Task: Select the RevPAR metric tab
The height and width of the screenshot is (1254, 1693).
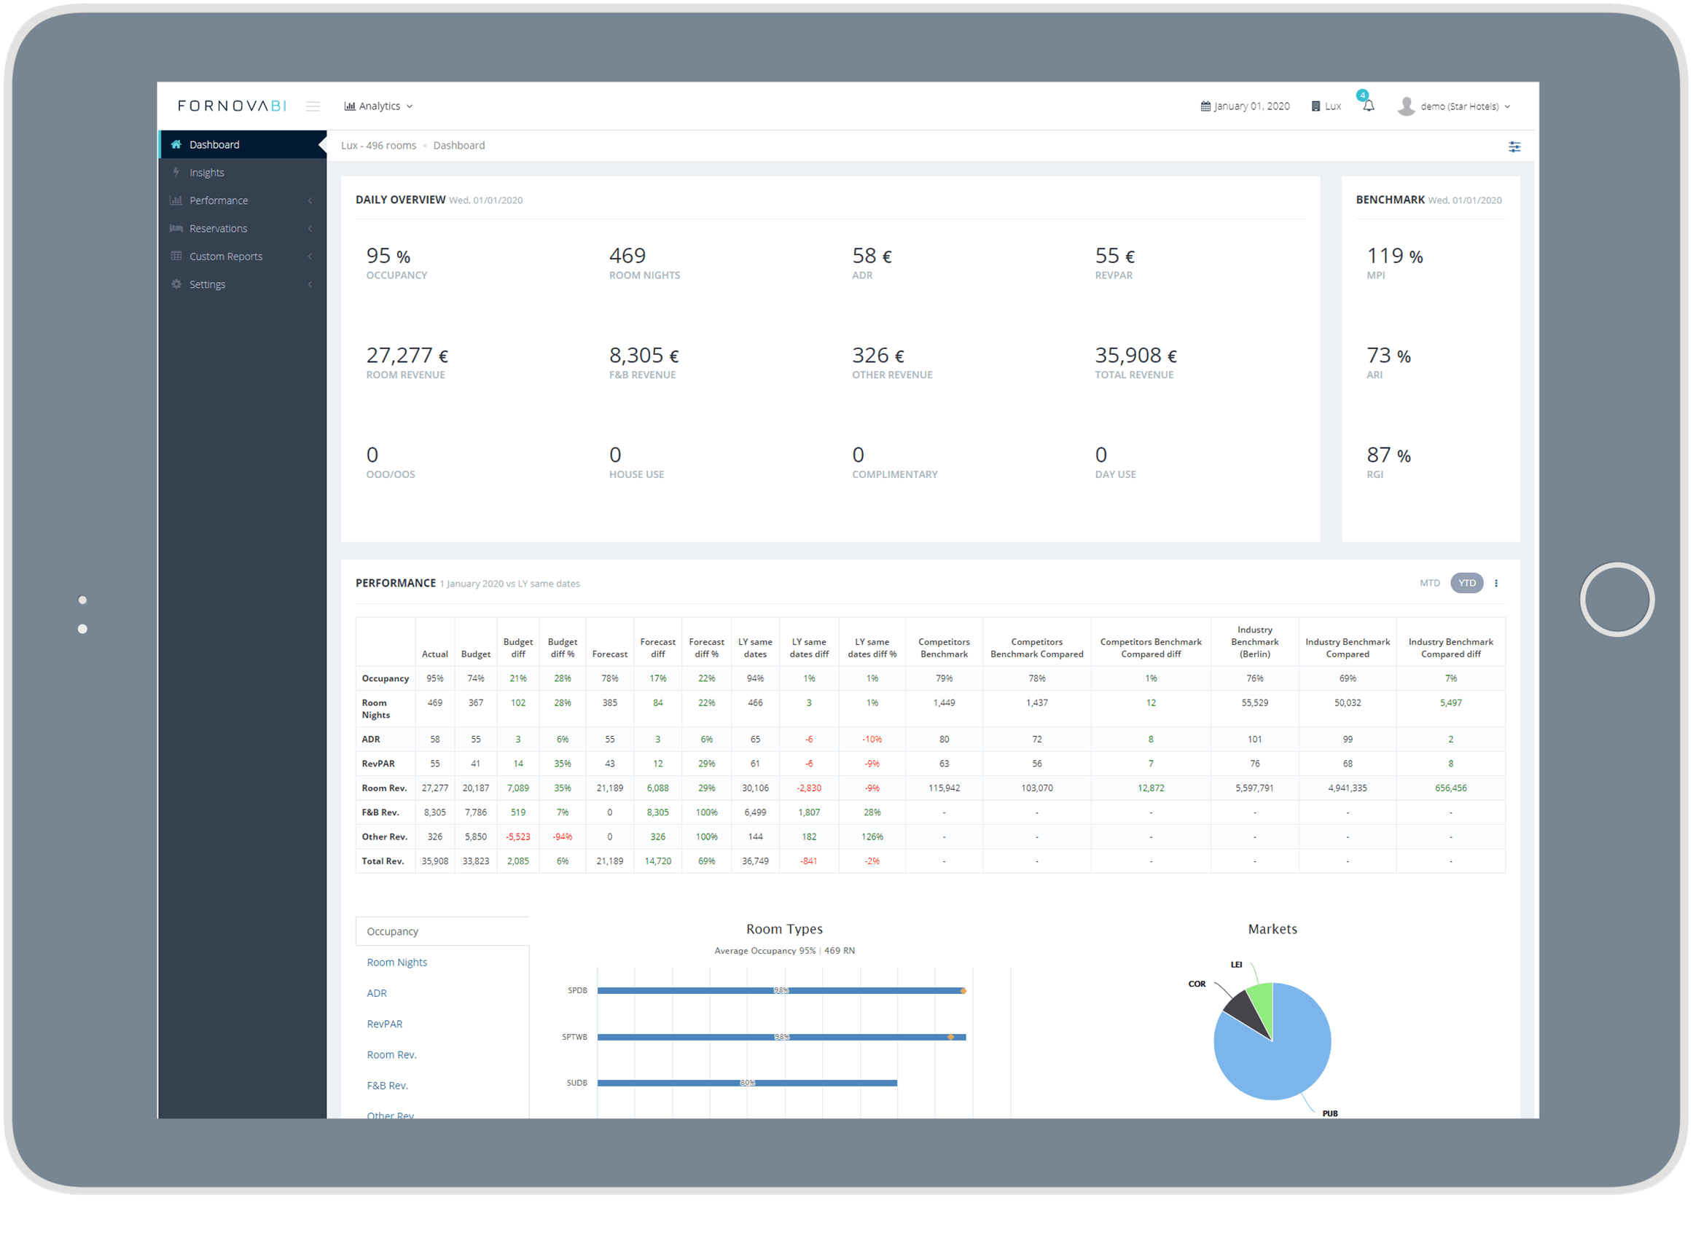Action: click(x=384, y=1023)
